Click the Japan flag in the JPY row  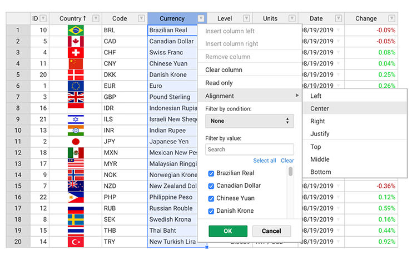(x=76, y=142)
